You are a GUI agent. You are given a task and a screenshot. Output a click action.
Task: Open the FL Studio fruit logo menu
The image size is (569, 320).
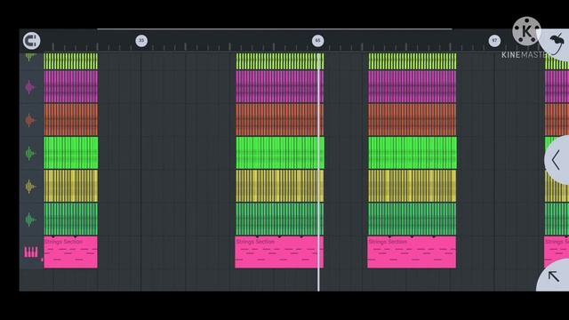556,44
